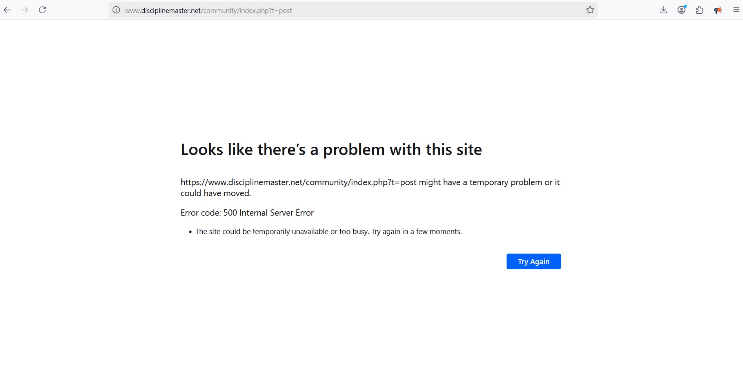Click the 'could have moved.' text line
This screenshot has height=371, width=743.
(x=216, y=193)
